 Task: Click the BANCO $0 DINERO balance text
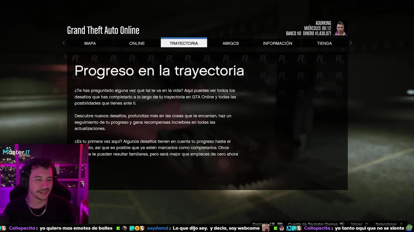(309, 34)
